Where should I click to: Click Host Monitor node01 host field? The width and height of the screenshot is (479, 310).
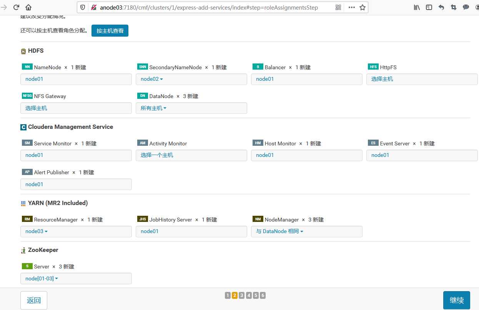point(306,155)
